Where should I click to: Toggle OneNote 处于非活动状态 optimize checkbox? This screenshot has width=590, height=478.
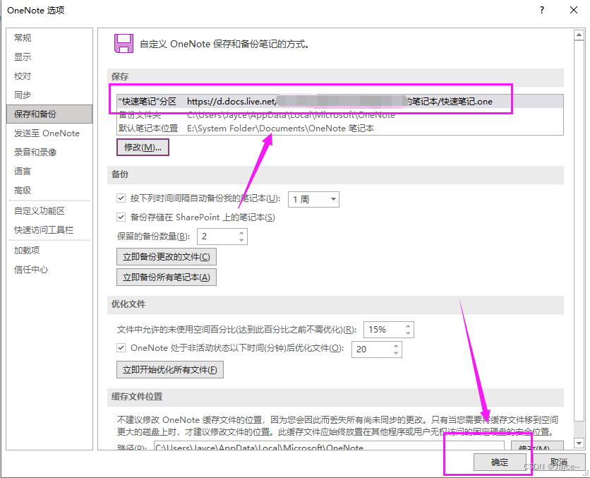coord(121,348)
